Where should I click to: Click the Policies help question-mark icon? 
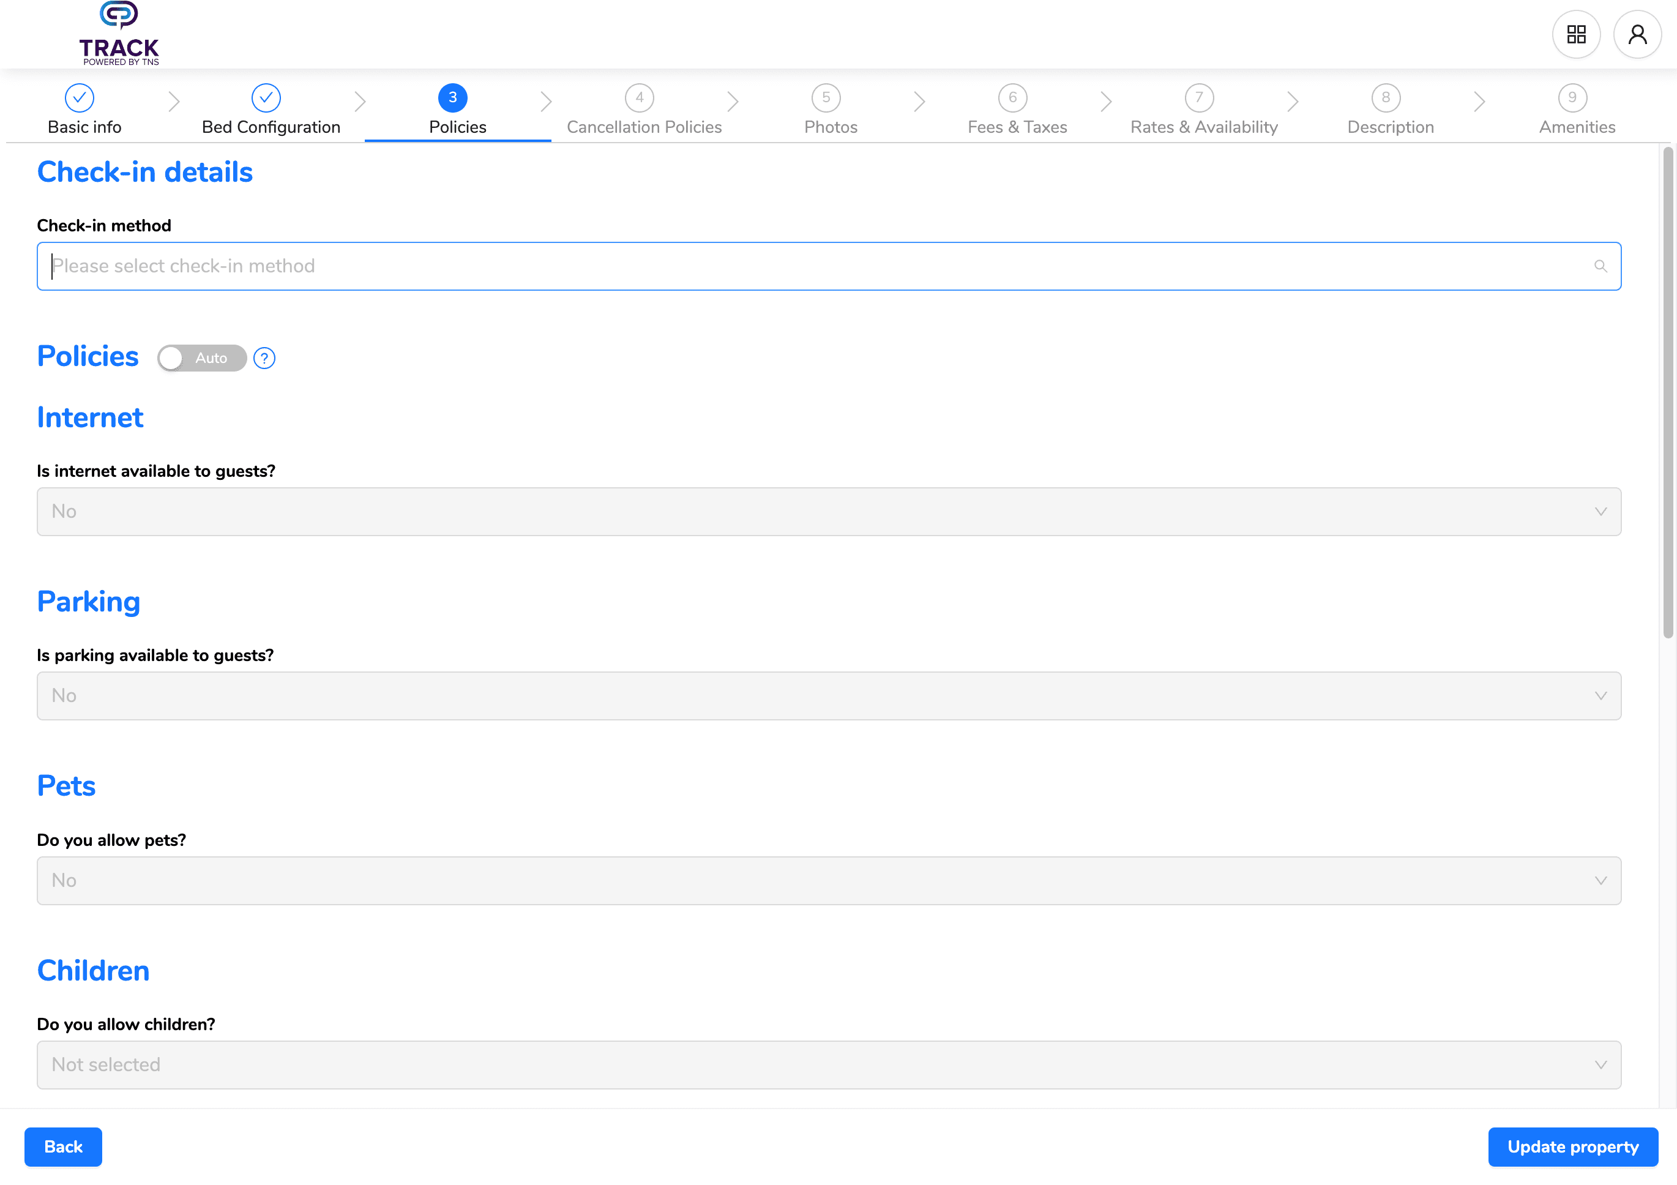[x=264, y=358]
